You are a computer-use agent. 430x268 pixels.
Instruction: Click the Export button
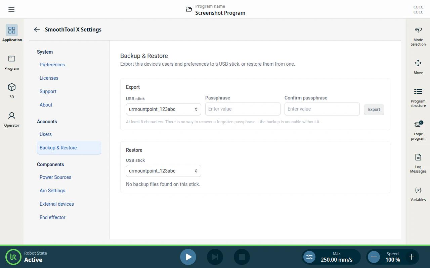click(x=374, y=110)
